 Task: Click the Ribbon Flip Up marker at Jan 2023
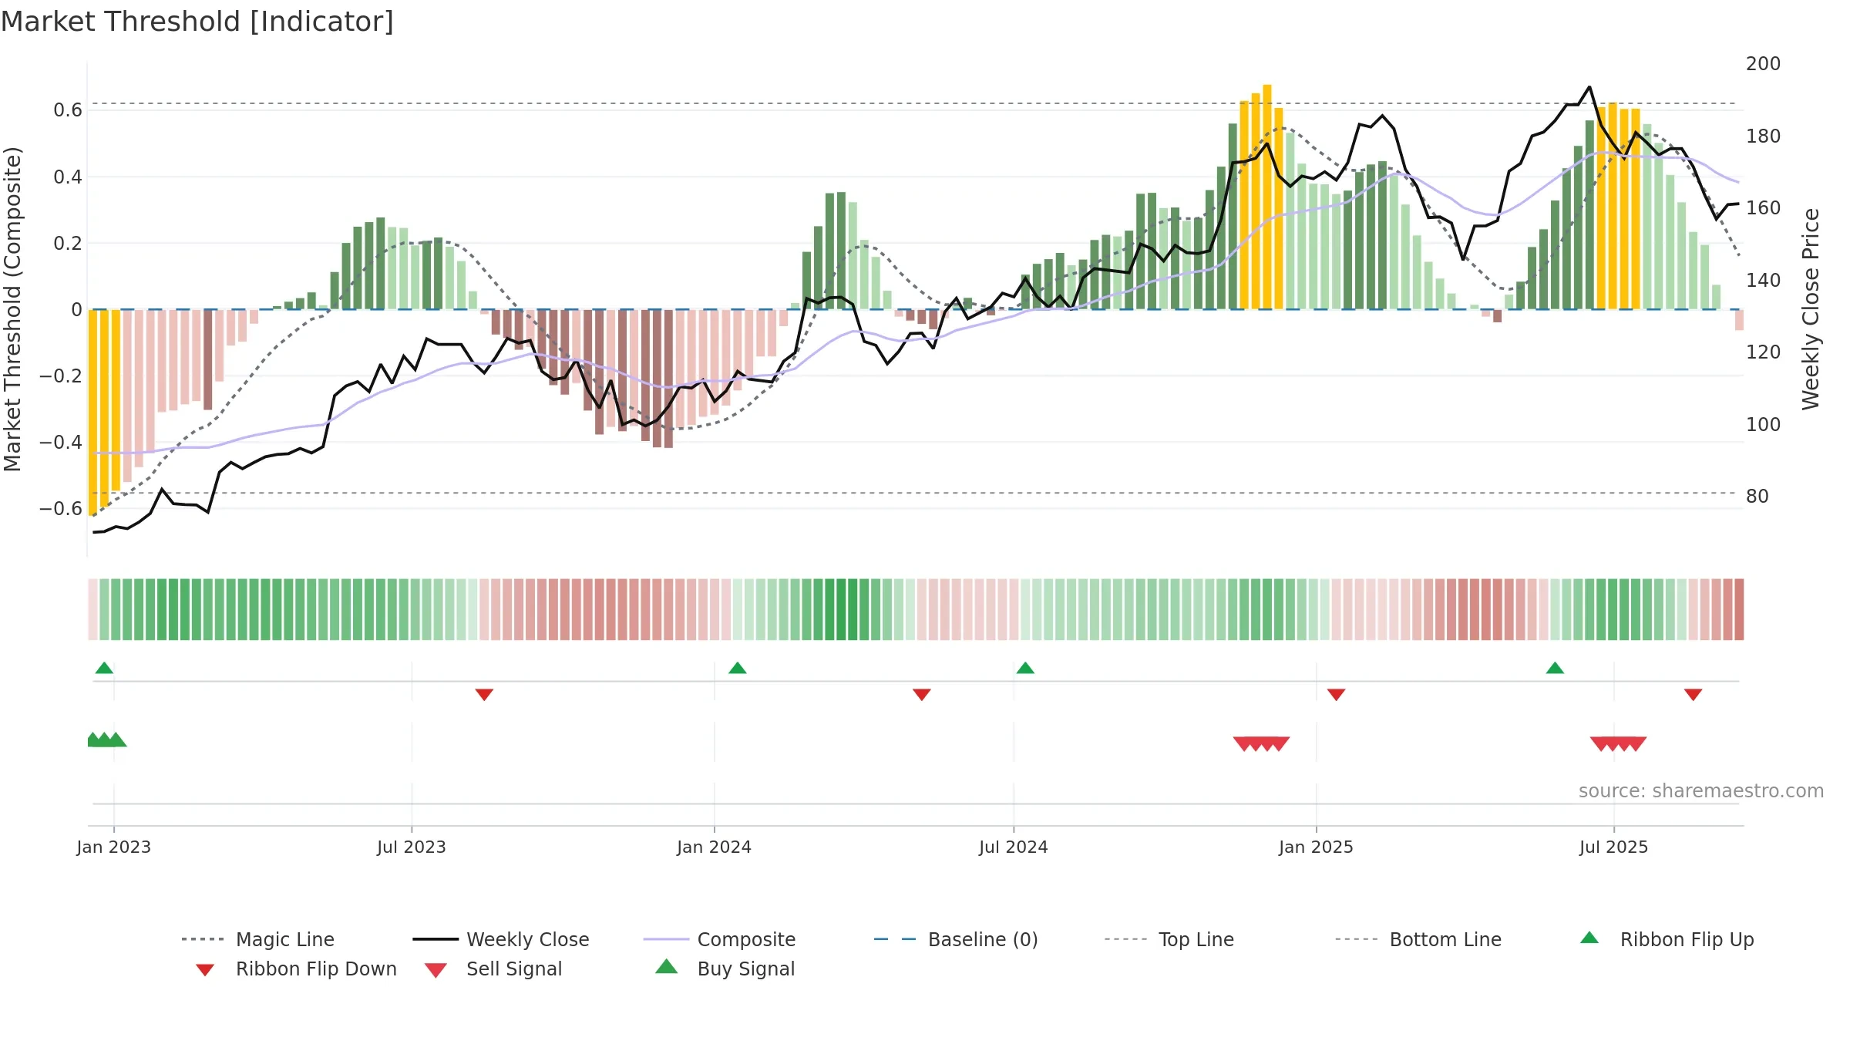(x=104, y=668)
